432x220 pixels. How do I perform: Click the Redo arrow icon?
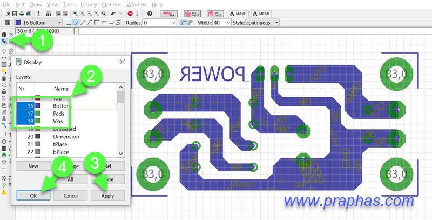click(x=120, y=14)
